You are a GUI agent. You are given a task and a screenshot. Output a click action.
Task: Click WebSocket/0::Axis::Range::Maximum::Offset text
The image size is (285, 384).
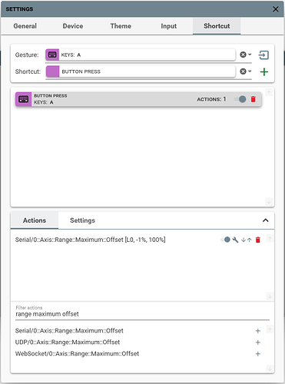pos(77,354)
